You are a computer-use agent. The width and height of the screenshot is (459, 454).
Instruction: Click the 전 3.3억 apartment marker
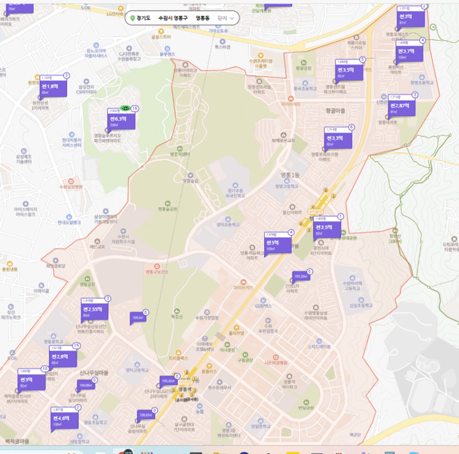[338, 138]
